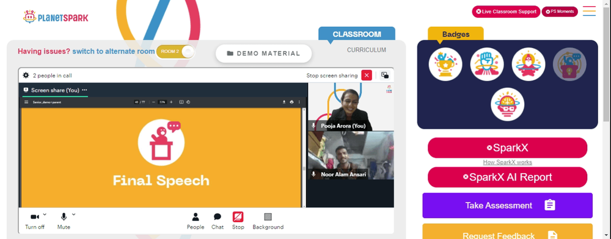Select the Badges tab
The image size is (611, 239).
click(456, 34)
